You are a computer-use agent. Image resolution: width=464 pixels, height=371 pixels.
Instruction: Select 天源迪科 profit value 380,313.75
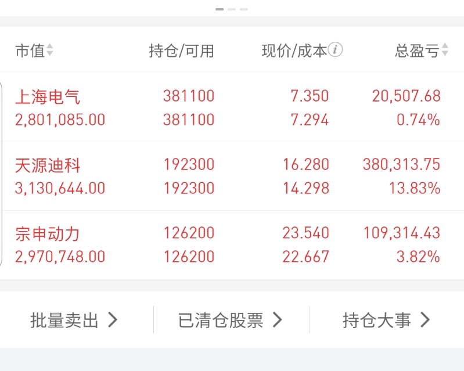click(401, 164)
